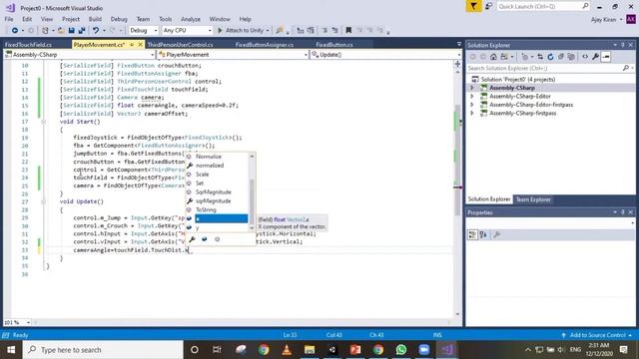Open the Assembly-CSharp project dropdown
The image size is (639, 359).
click(x=80, y=55)
